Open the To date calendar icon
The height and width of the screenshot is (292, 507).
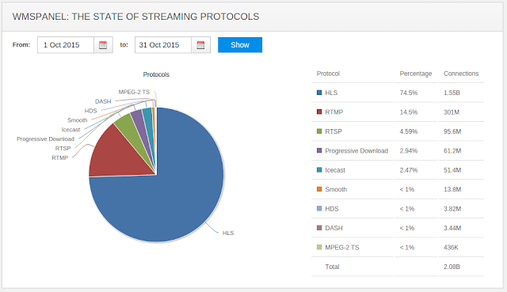click(x=200, y=45)
